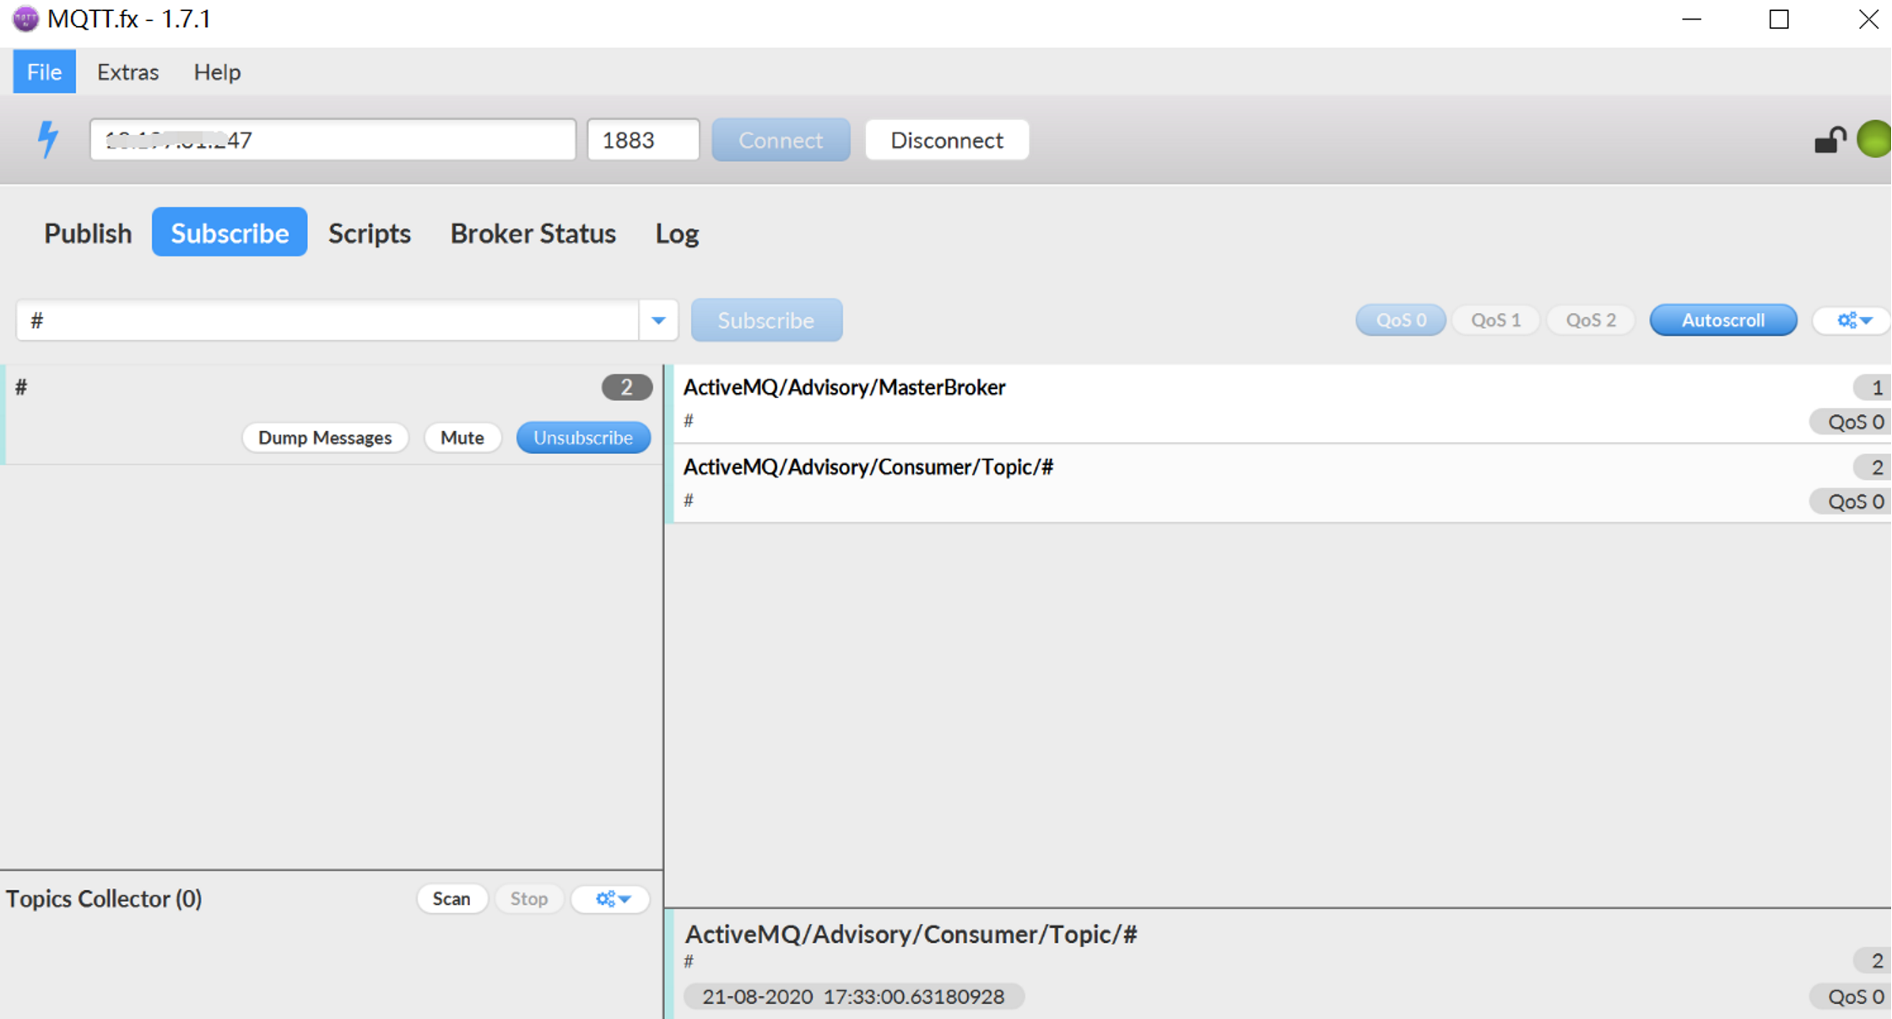Minimize the MQTT.fx window
Image resolution: width=1892 pixels, height=1019 pixels.
pyautogui.click(x=1691, y=19)
